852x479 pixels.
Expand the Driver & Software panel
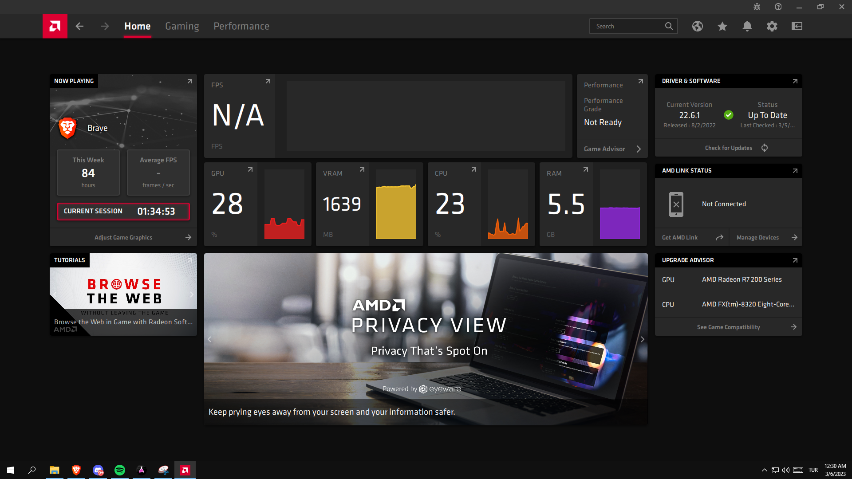coord(795,81)
